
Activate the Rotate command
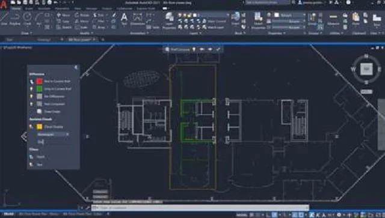(82, 15)
